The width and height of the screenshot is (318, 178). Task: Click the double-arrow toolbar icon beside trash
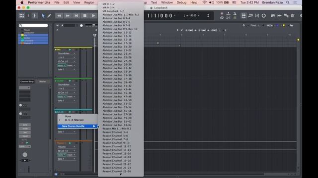279,16
